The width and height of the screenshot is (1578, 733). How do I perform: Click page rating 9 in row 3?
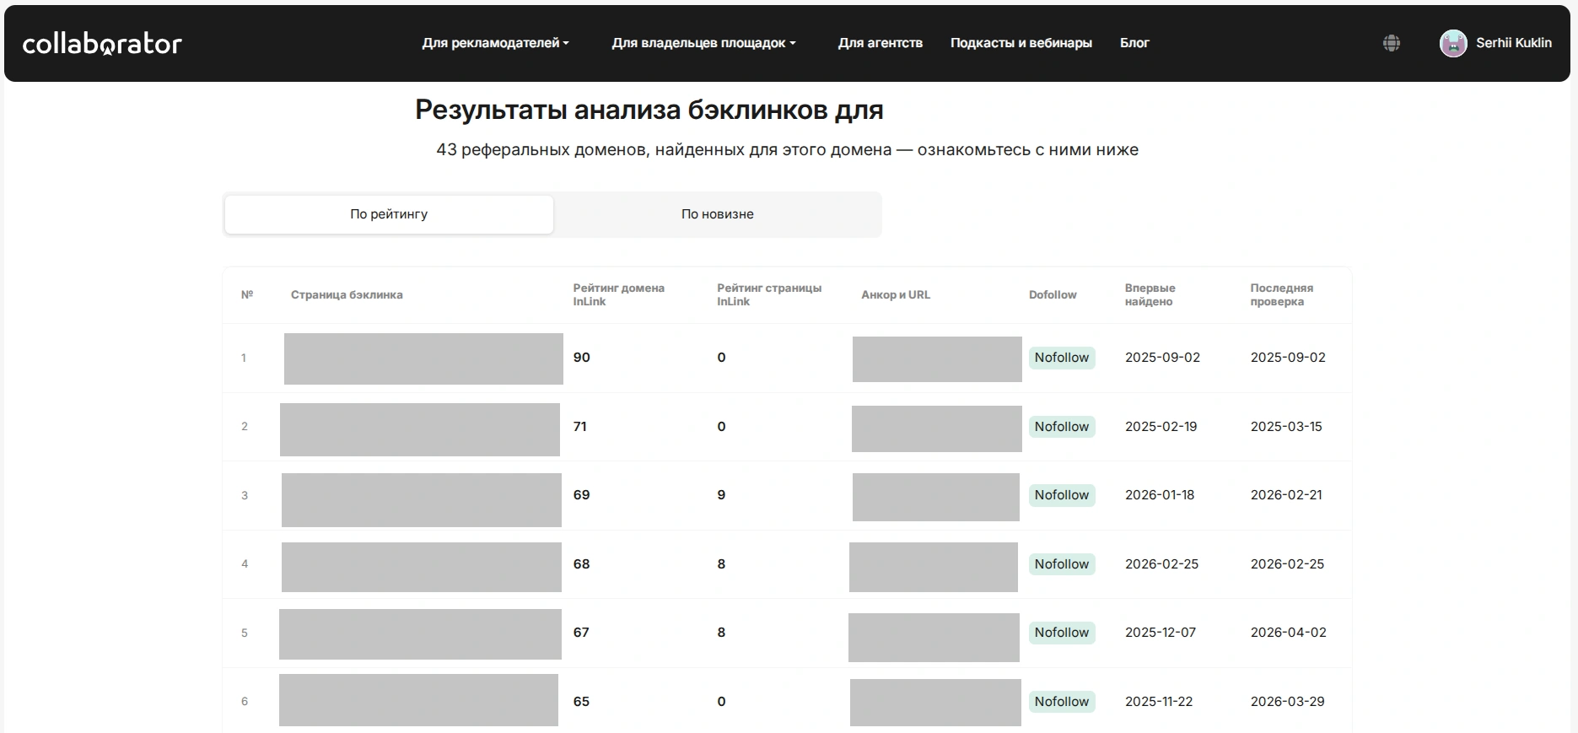click(x=721, y=495)
